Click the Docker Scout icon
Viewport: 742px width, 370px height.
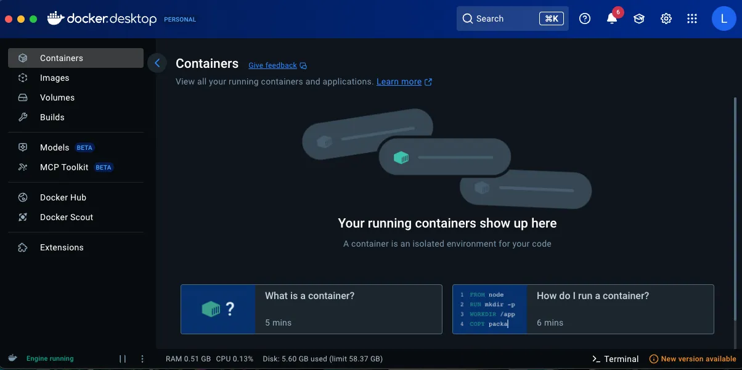(x=23, y=217)
